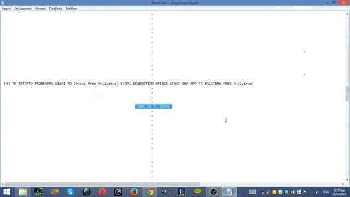The width and height of the screenshot is (350, 197).
Task: Click the Notepad window system icon
Action: pyautogui.click(x=3, y=3)
